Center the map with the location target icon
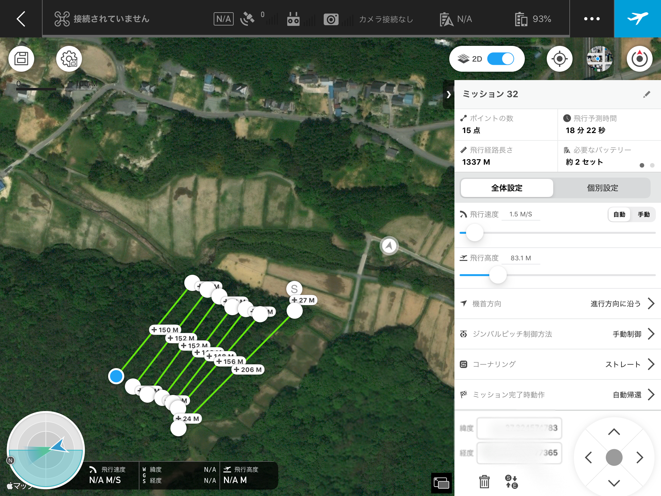 (559, 59)
